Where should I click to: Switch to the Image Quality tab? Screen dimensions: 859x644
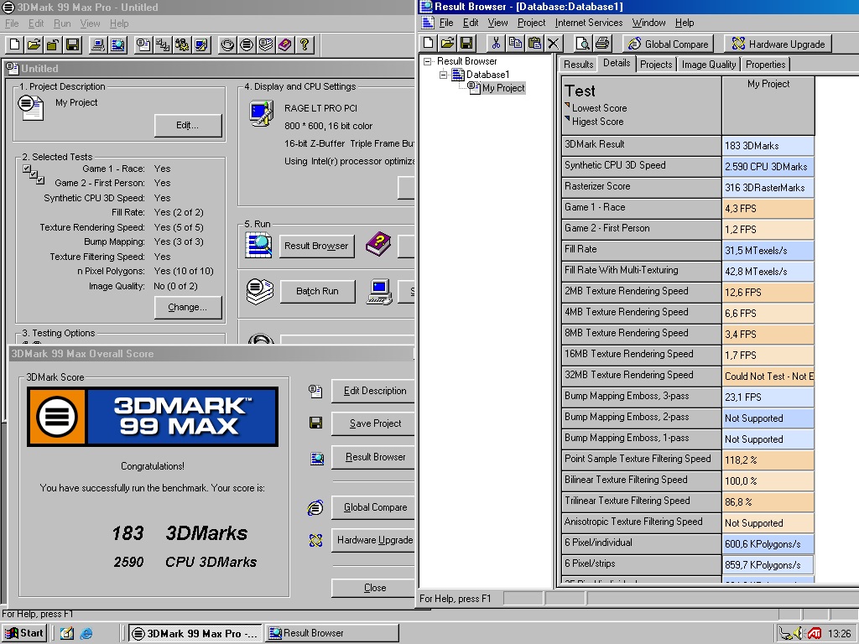[709, 65]
